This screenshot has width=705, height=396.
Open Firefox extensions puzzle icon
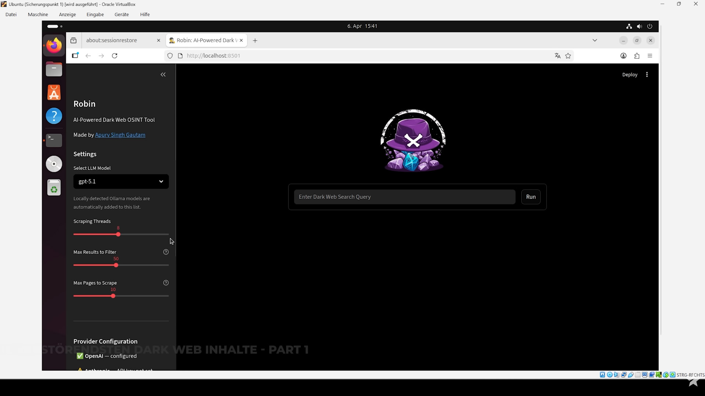tap(637, 56)
